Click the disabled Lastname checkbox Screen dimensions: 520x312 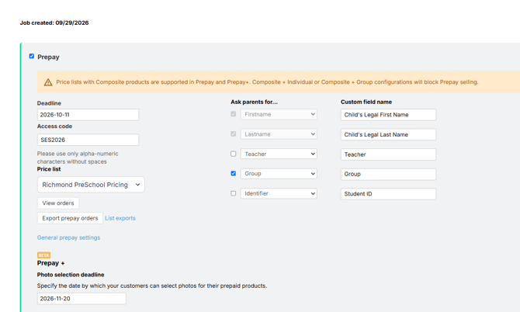[x=234, y=134]
